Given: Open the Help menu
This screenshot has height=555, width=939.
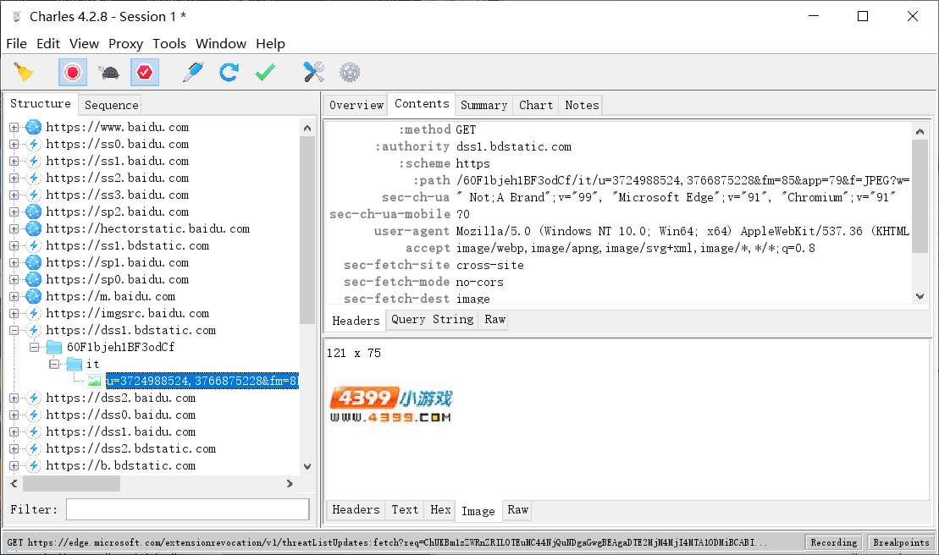Looking at the screenshot, I should [x=271, y=44].
